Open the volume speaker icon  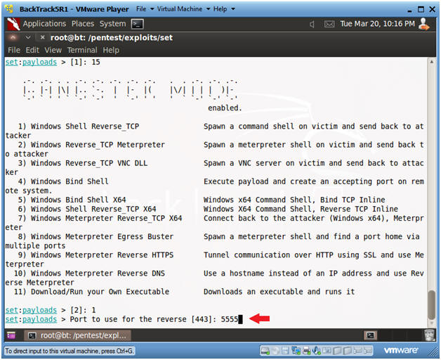(312, 24)
